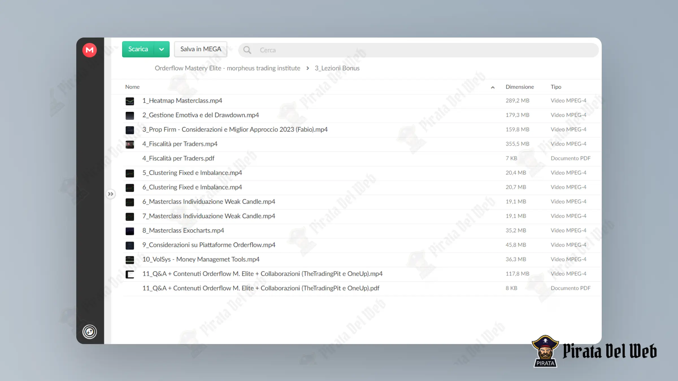678x381 pixels.
Task: Sort by the Dimensione column header
Action: click(x=520, y=87)
